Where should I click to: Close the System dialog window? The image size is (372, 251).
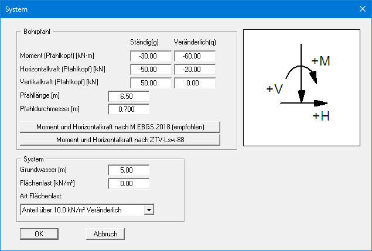pos(361,9)
